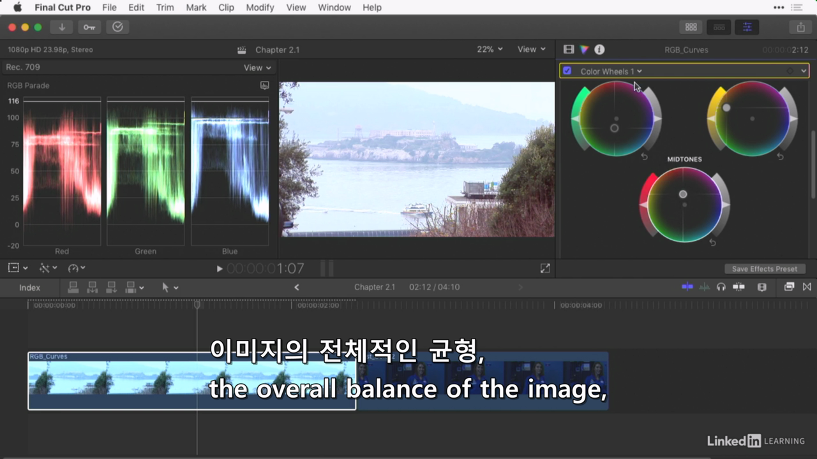Show the browser grid icon in toolbar

pos(691,27)
